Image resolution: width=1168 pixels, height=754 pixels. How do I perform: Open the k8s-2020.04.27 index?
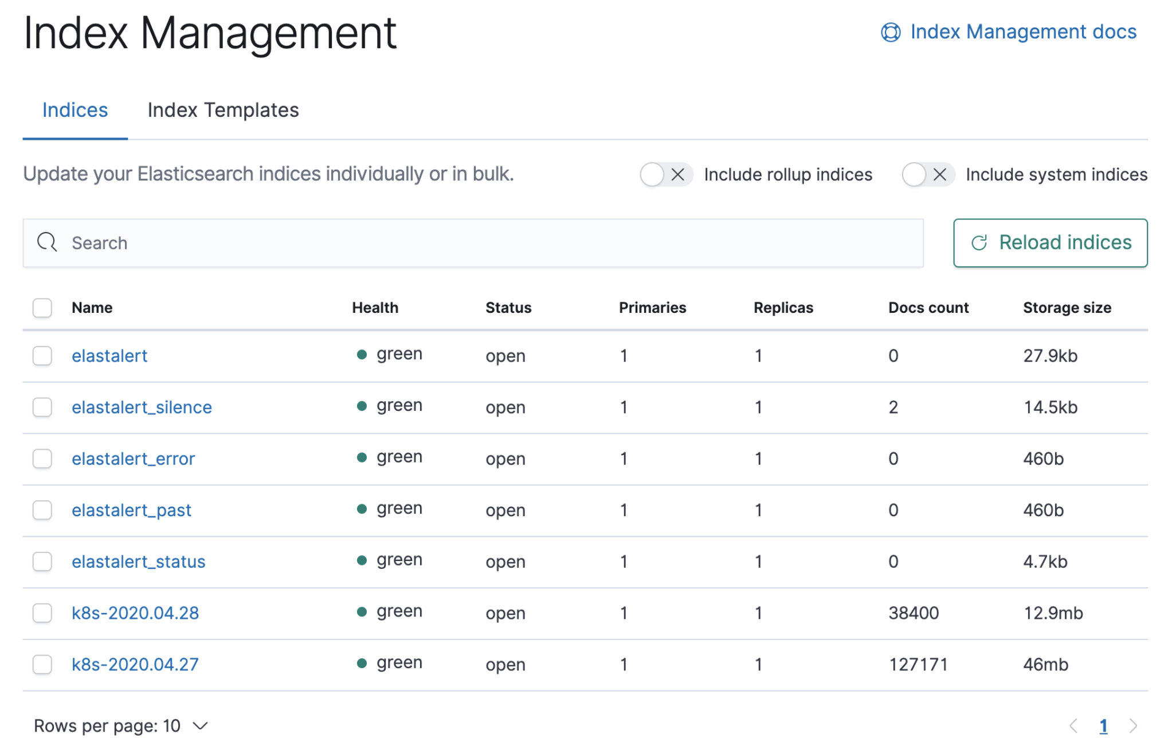tap(135, 665)
